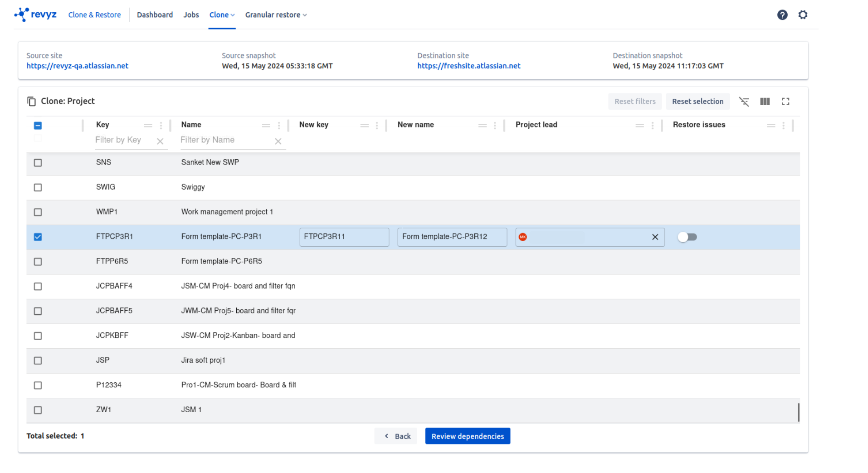The height and width of the screenshot is (473, 868).
Task: Open the column chooser icon
Action: pyautogui.click(x=765, y=102)
